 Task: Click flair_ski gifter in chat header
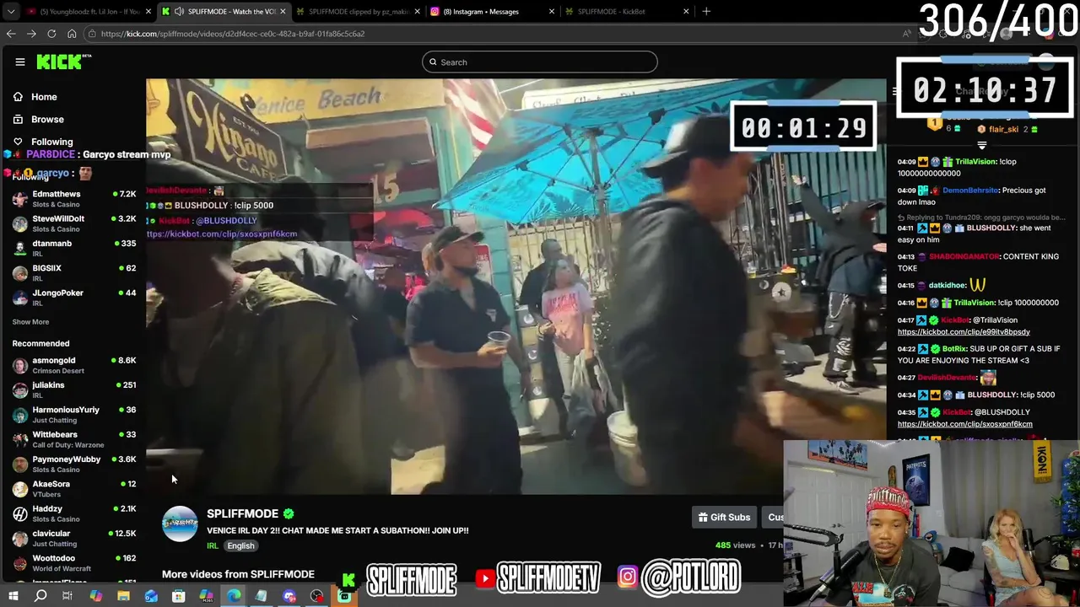point(1003,129)
